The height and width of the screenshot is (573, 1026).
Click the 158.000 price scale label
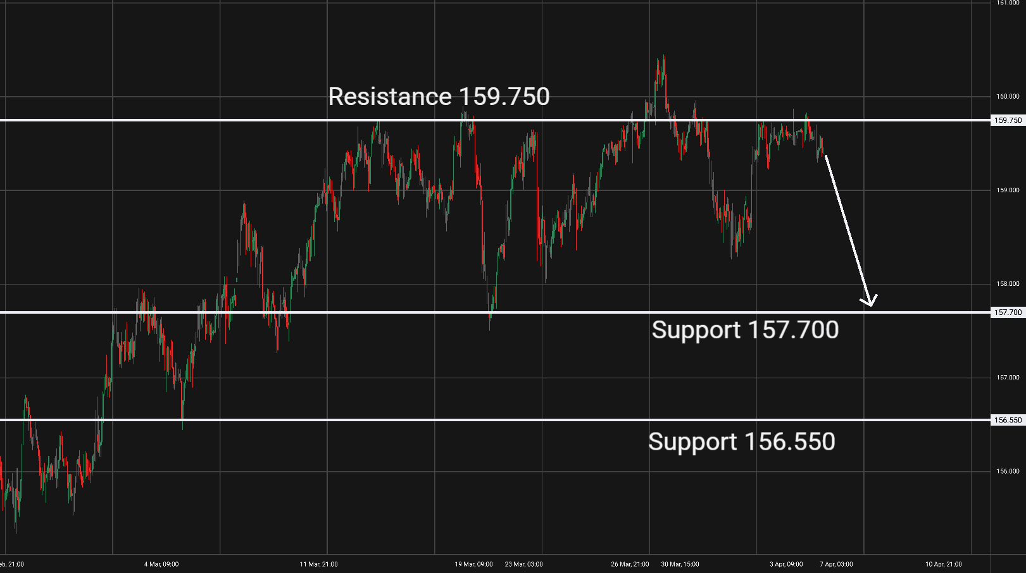coord(1008,284)
